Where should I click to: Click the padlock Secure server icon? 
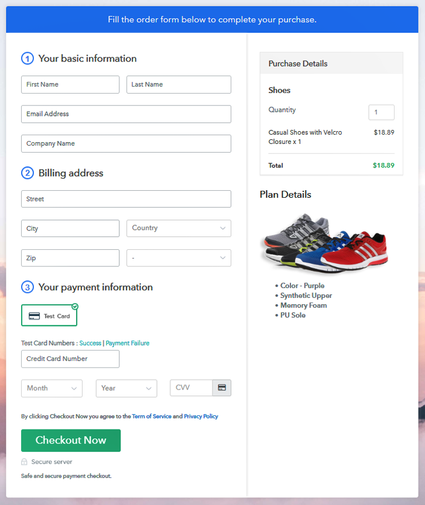tap(24, 462)
